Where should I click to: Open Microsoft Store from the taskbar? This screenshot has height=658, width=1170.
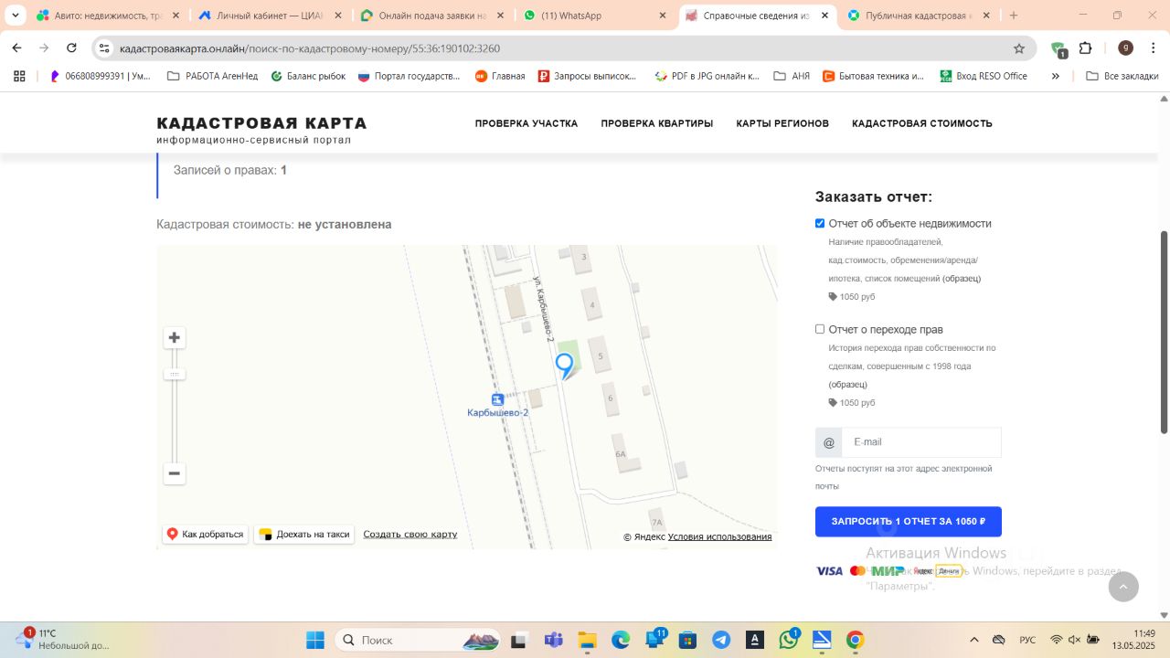(x=687, y=640)
